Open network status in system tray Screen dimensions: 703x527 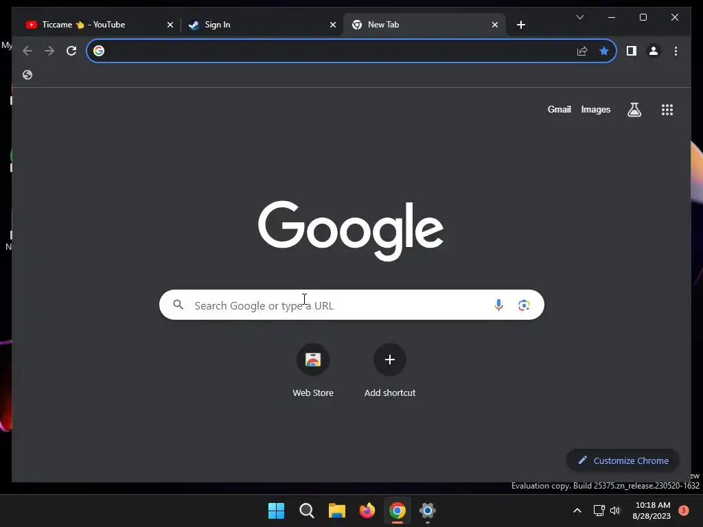click(599, 511)
